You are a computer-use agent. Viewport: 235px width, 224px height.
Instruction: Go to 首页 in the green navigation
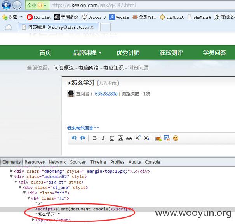point(45,52)
